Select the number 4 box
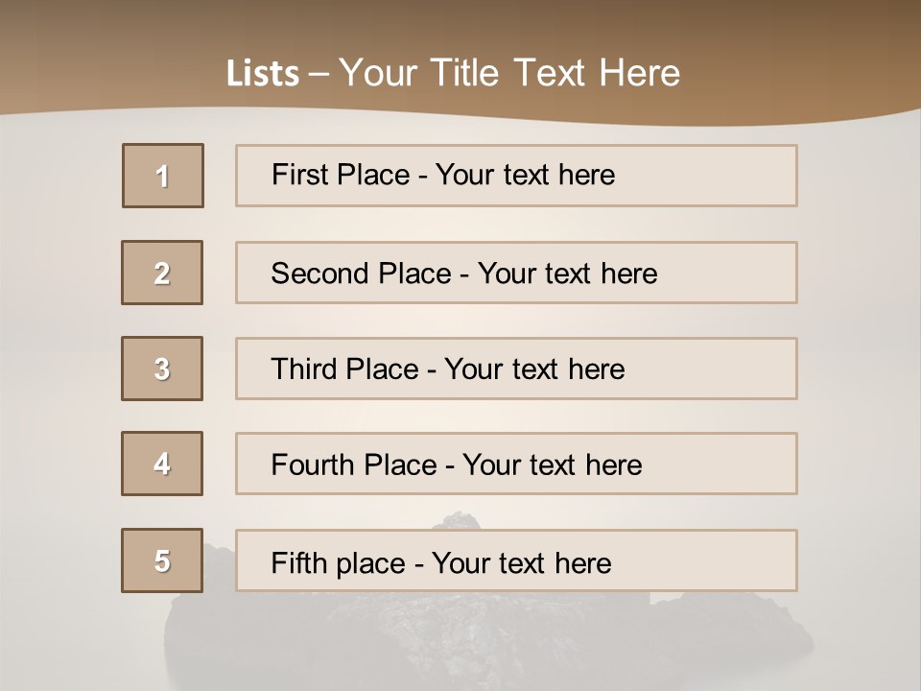Viewport: 921px width, 691px height. (x=162, y=464)
